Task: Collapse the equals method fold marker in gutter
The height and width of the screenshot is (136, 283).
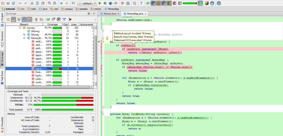Action: (103, 42)
